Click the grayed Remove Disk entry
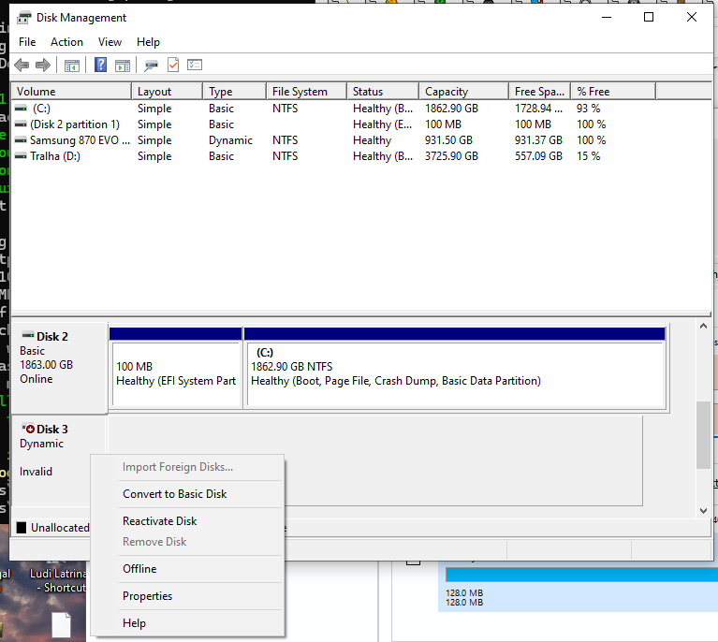The height and width of the screenshot is (642, 718). (x=187, y=542)
